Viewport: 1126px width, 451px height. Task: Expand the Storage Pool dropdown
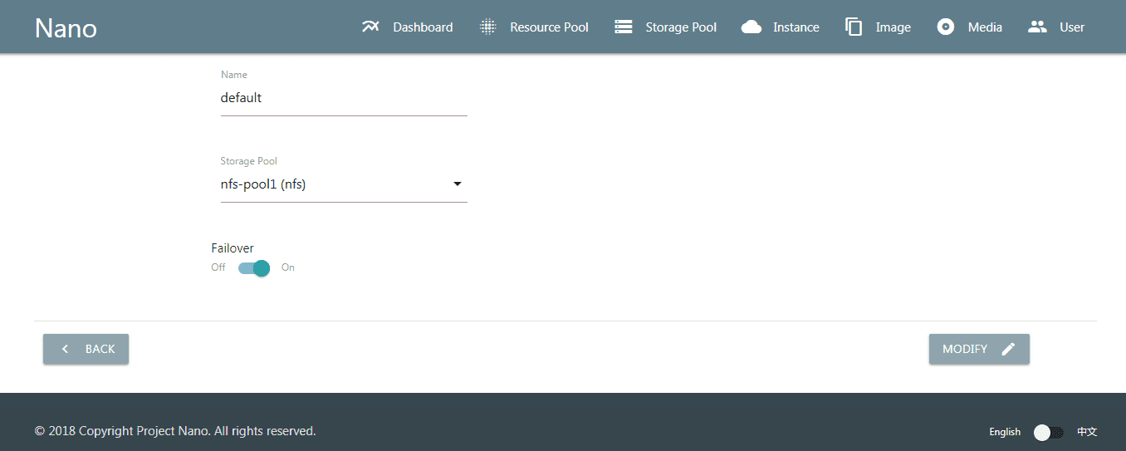(x=344, y=184)
